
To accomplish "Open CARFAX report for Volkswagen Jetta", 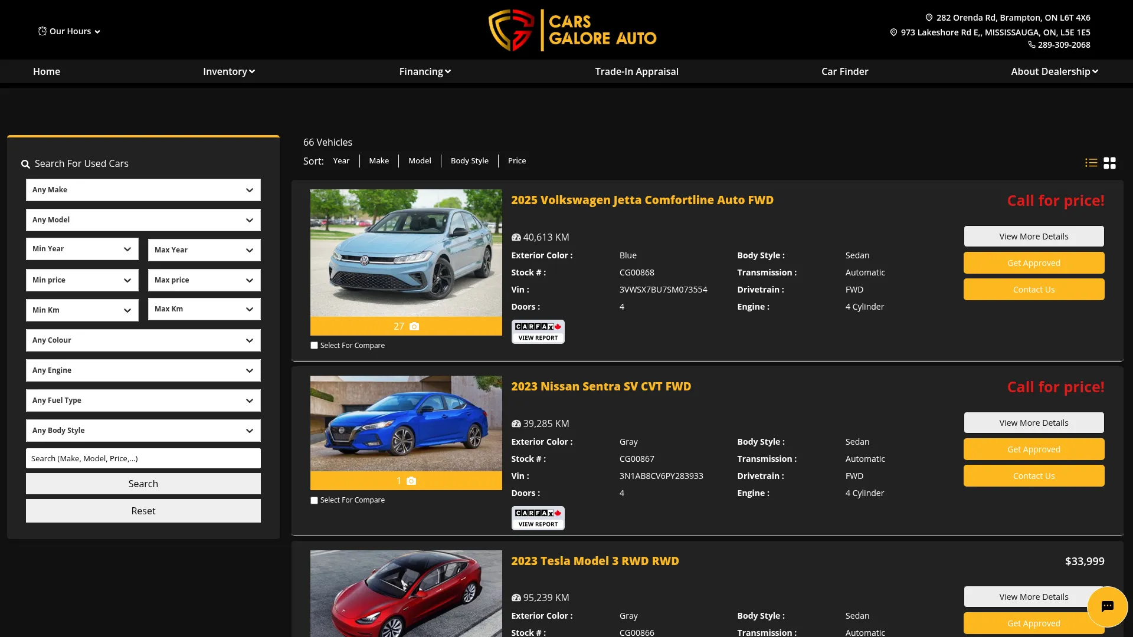I will click(538, 331).
